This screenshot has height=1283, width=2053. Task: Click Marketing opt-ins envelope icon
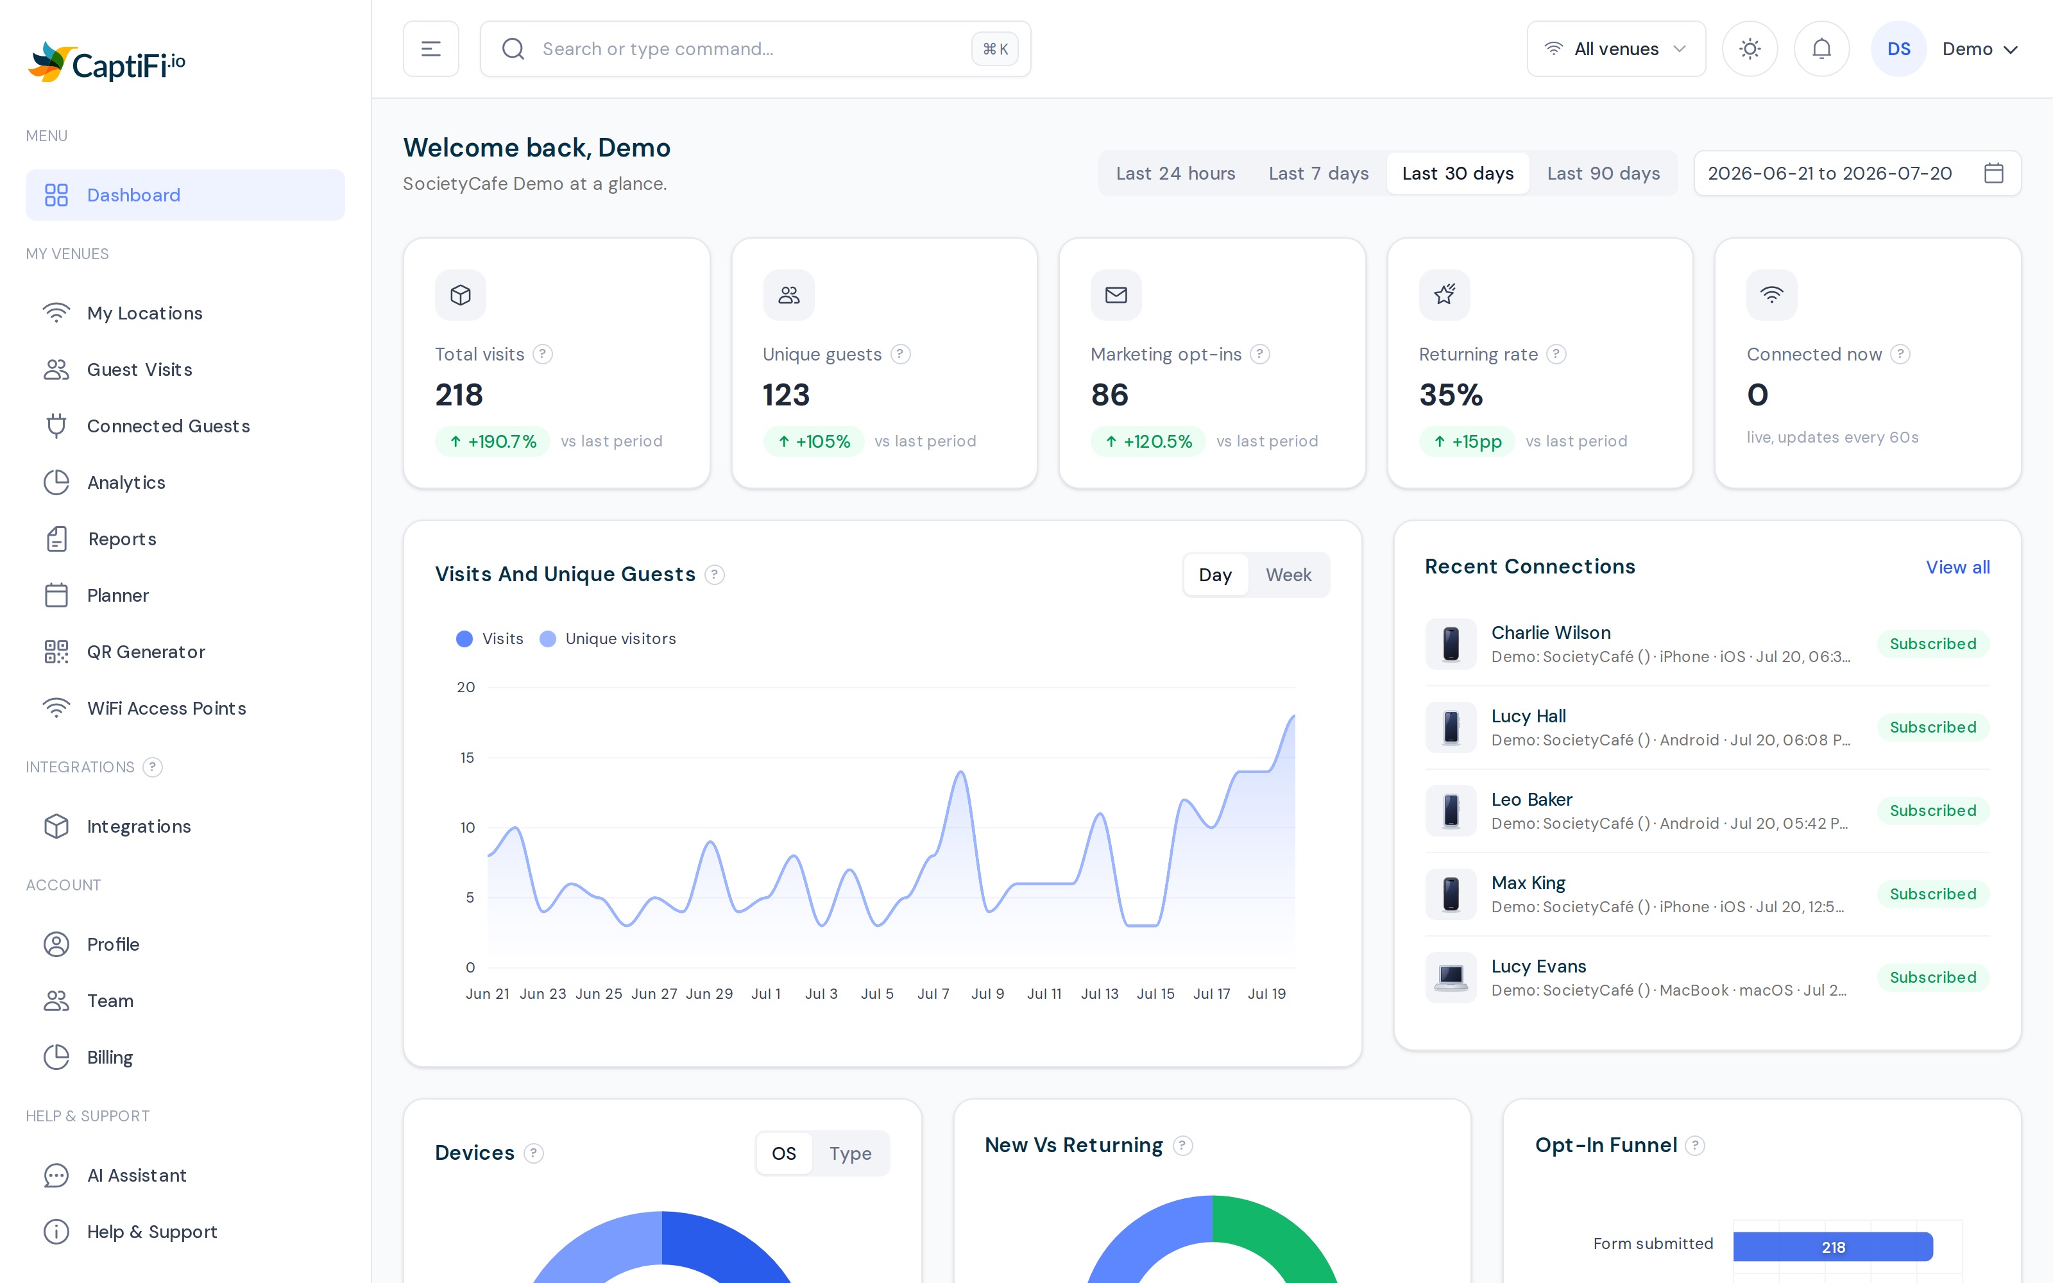coord(1116,295)
